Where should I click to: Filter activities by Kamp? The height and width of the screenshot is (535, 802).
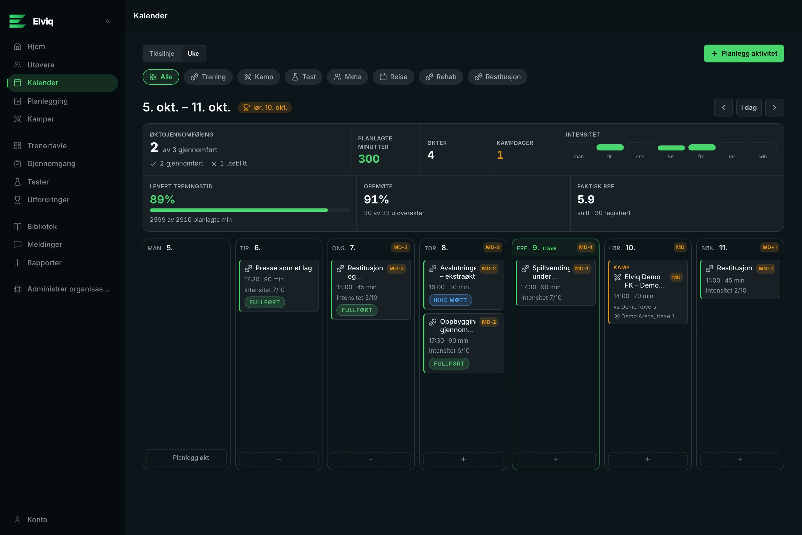point(258,77)
